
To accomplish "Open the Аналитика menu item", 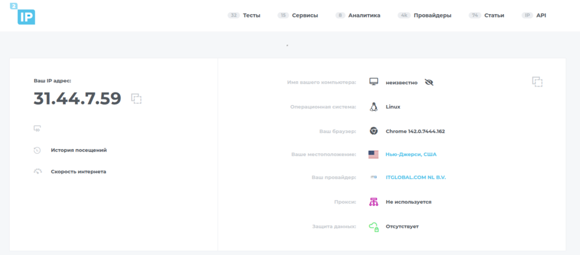I will pos(364,15).
